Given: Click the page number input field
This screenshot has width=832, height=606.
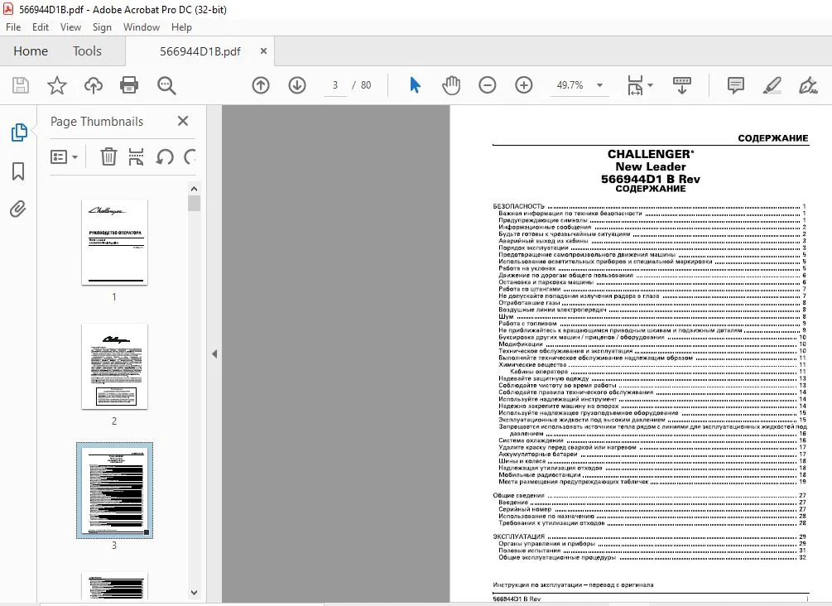Looking at the screenshot, I should [x=334, y=85].
